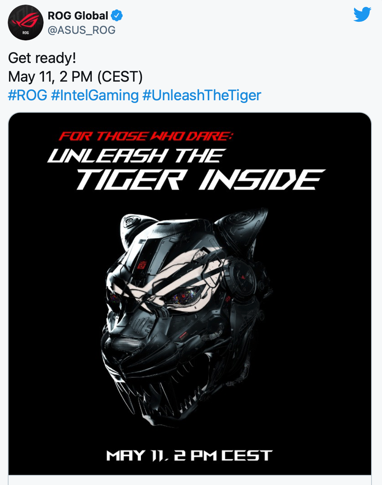Click the red "For Those Who Dare" text
Image resolution: width=382 pixels, height=485 pixels.
click(x=145, y=136)
